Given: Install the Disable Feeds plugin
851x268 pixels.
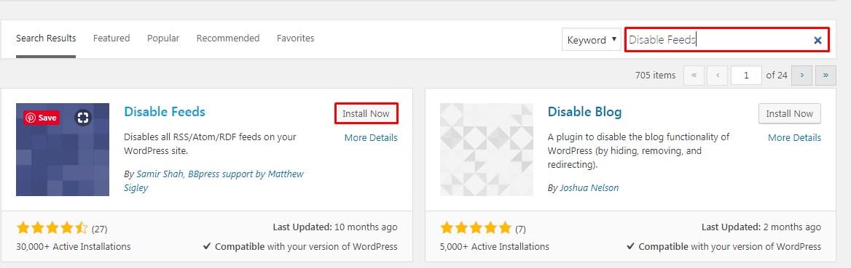Looking at the screenshot, I should point(366,114).
